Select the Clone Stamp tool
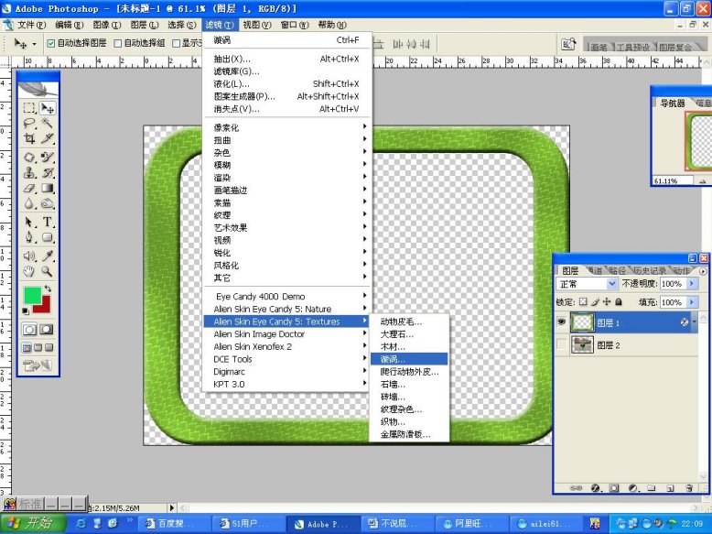 pyautogui.click(x=29, y=173)
